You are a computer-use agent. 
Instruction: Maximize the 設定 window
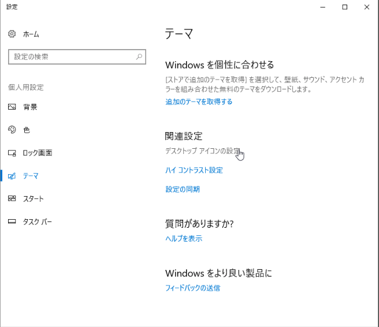pos(345,7)
